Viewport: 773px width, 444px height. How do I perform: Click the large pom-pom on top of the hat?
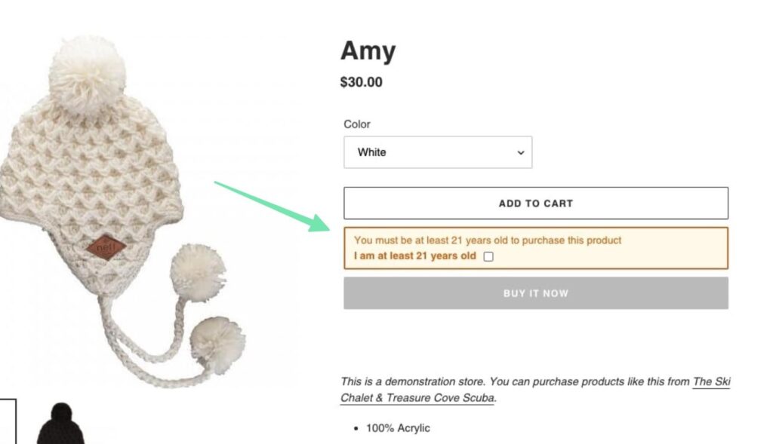click(86, 64)
